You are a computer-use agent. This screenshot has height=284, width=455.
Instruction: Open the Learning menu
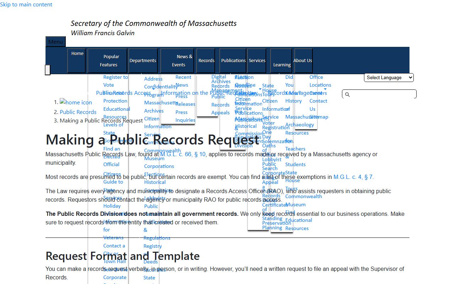coord(281,61)
